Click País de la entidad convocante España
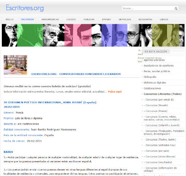 click(29, 135)
